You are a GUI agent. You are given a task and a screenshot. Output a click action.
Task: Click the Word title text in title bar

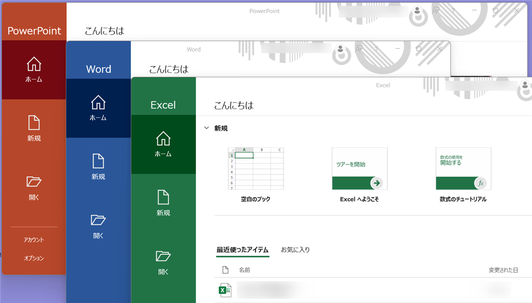pos(194,49)
